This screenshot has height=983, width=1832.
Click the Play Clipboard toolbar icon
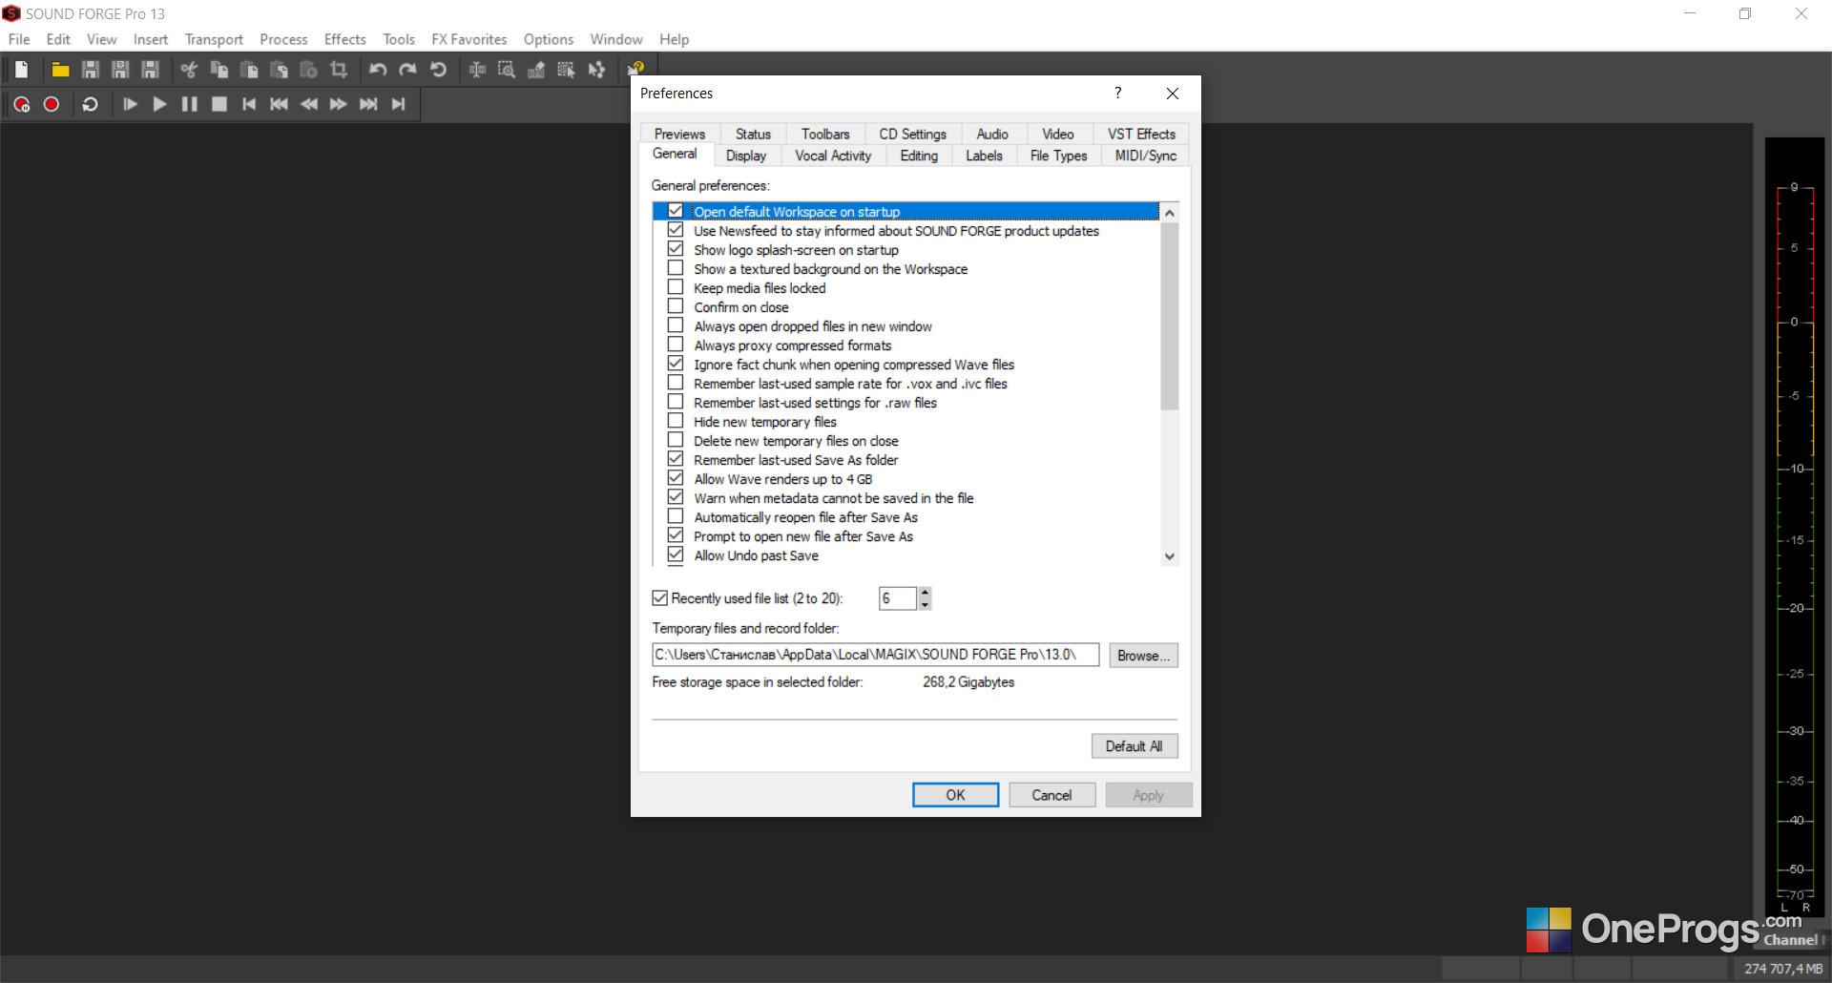click(308, 70)
